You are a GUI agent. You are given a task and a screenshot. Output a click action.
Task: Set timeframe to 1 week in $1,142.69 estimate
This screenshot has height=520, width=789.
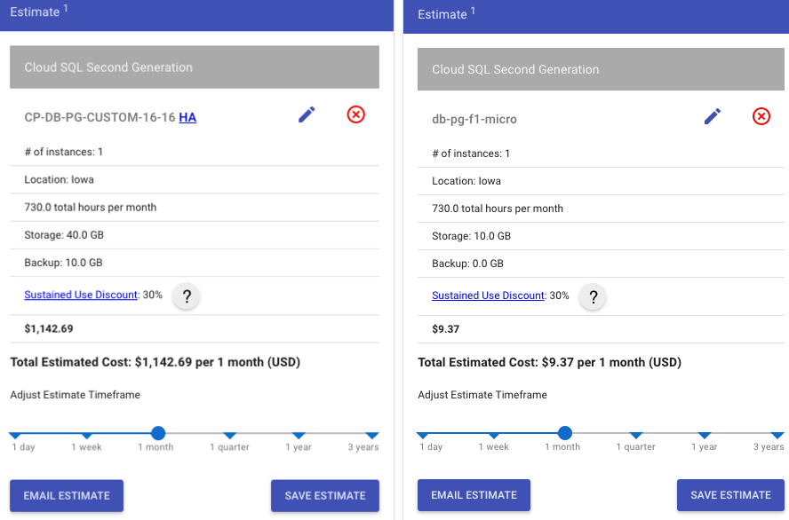(x=86, y=435)
